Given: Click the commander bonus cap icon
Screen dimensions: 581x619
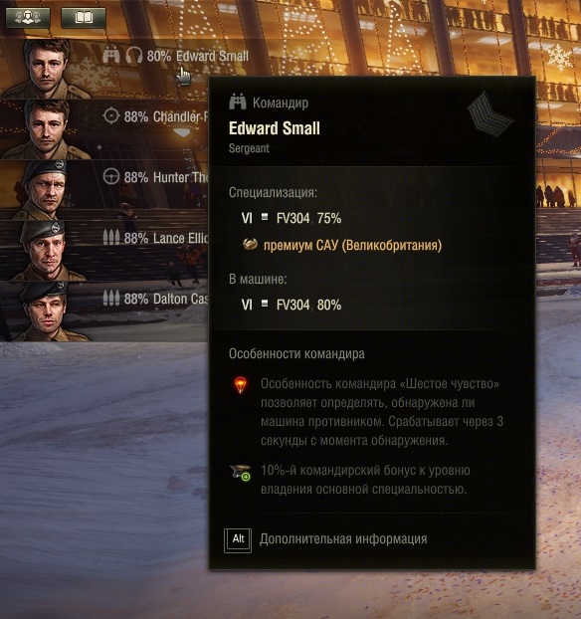Looking at the screenshot, I should [241, 472].
